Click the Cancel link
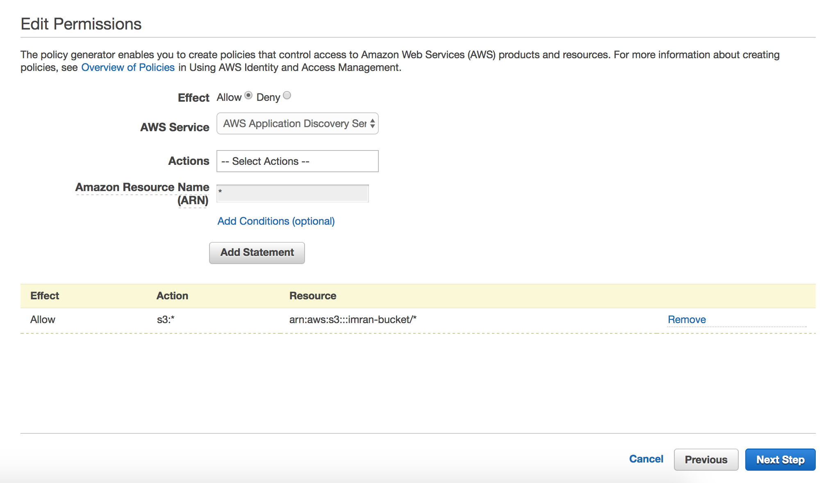The height and width of the screenshot is (483, 833). 646,459
